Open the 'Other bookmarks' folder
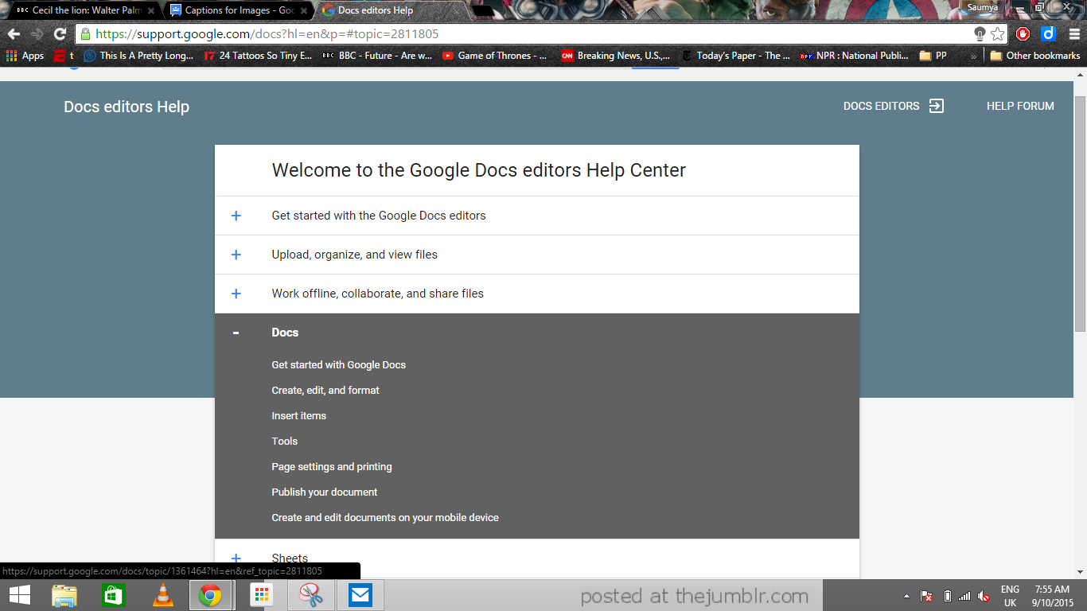 [x=1034, y=56]
